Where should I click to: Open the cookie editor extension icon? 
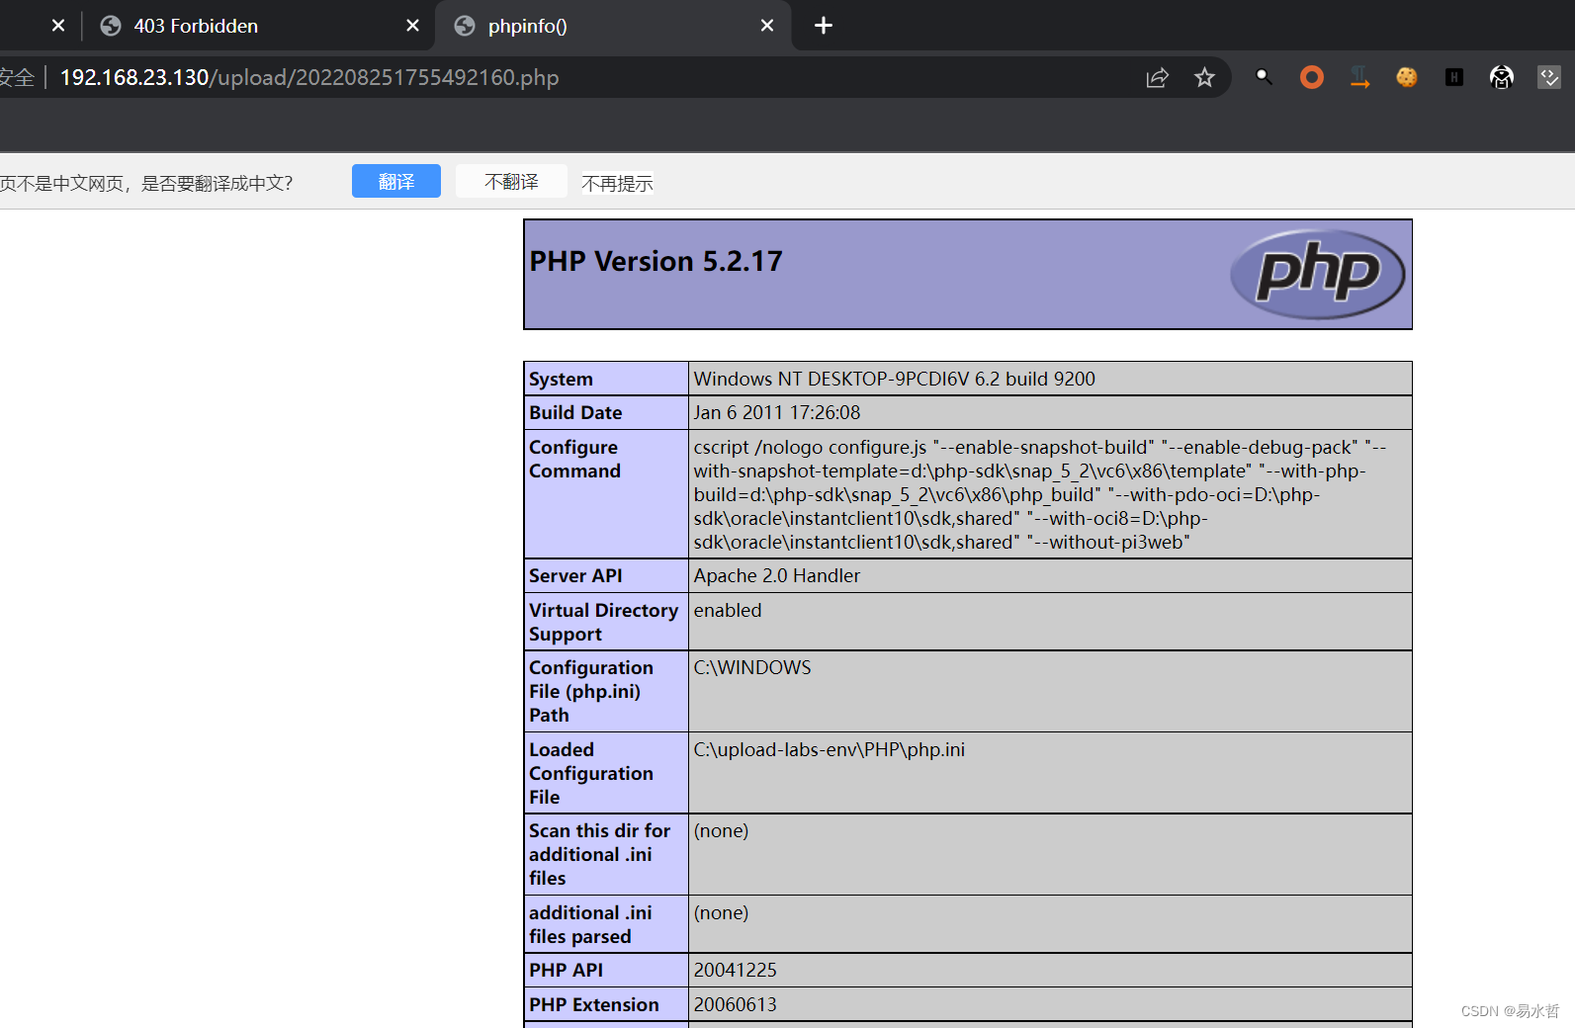1407,77
